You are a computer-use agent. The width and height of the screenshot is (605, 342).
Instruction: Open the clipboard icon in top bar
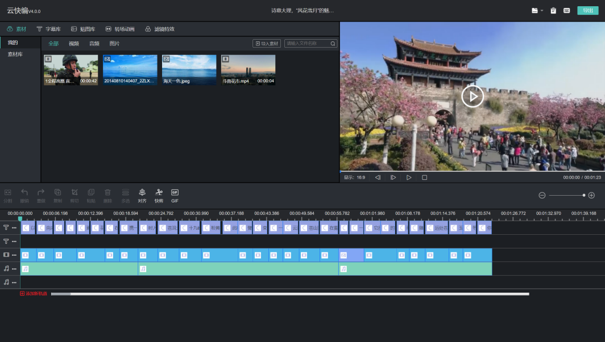553,11
